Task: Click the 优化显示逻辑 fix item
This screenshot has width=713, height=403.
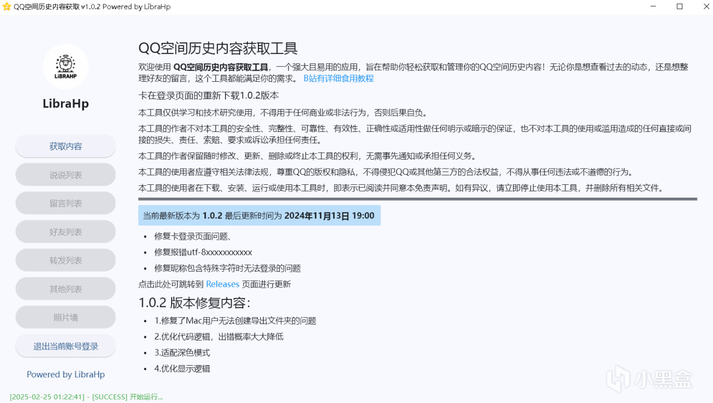Action: pyautogui.click(x=182, y=368)
